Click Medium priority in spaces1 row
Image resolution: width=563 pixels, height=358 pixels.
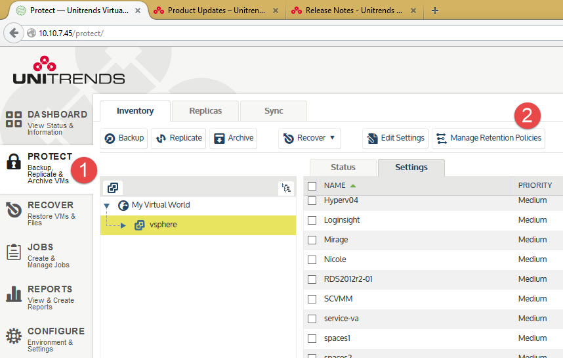[x=532, y=338]
